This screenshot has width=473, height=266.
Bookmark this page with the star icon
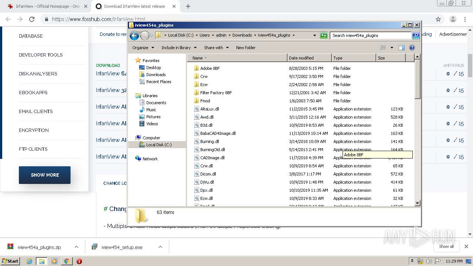point(438,19)
